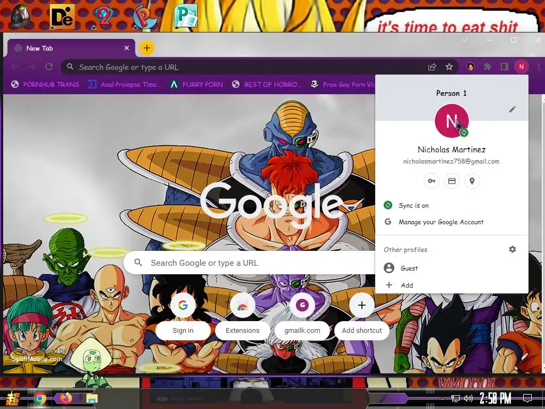
Task: Customize this page pencil icon
Action: click(x=524, y=356)
